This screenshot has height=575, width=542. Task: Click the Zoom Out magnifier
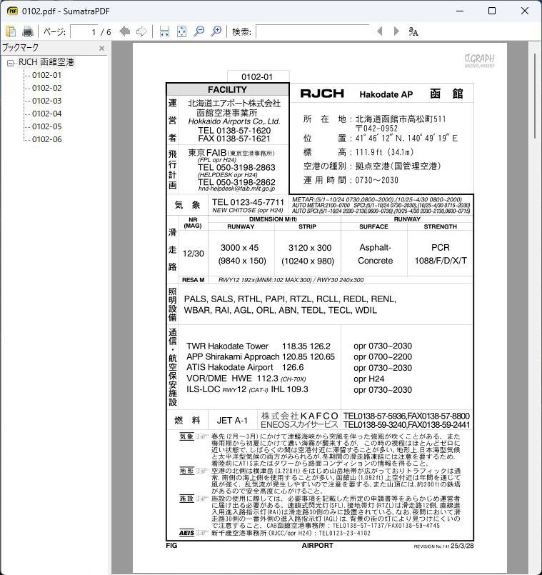point(199,31)
